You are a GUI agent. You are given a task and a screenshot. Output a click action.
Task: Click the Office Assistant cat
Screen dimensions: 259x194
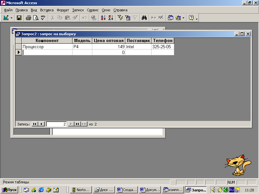[x=238, y=165]
